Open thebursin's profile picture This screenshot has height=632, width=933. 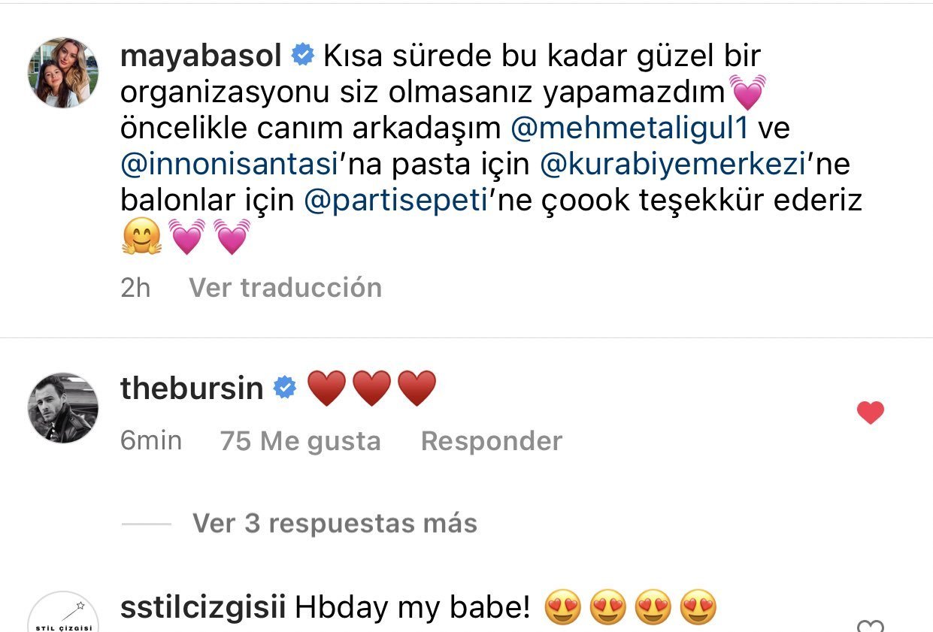coord(63,407)
